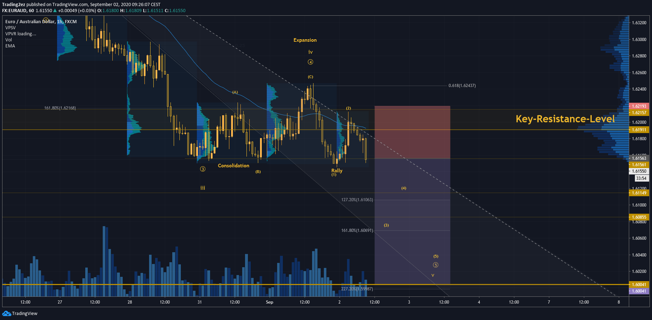652x320 pixels.
Task: Click the 1.61561 price axis tag
Action: point(639,164)
